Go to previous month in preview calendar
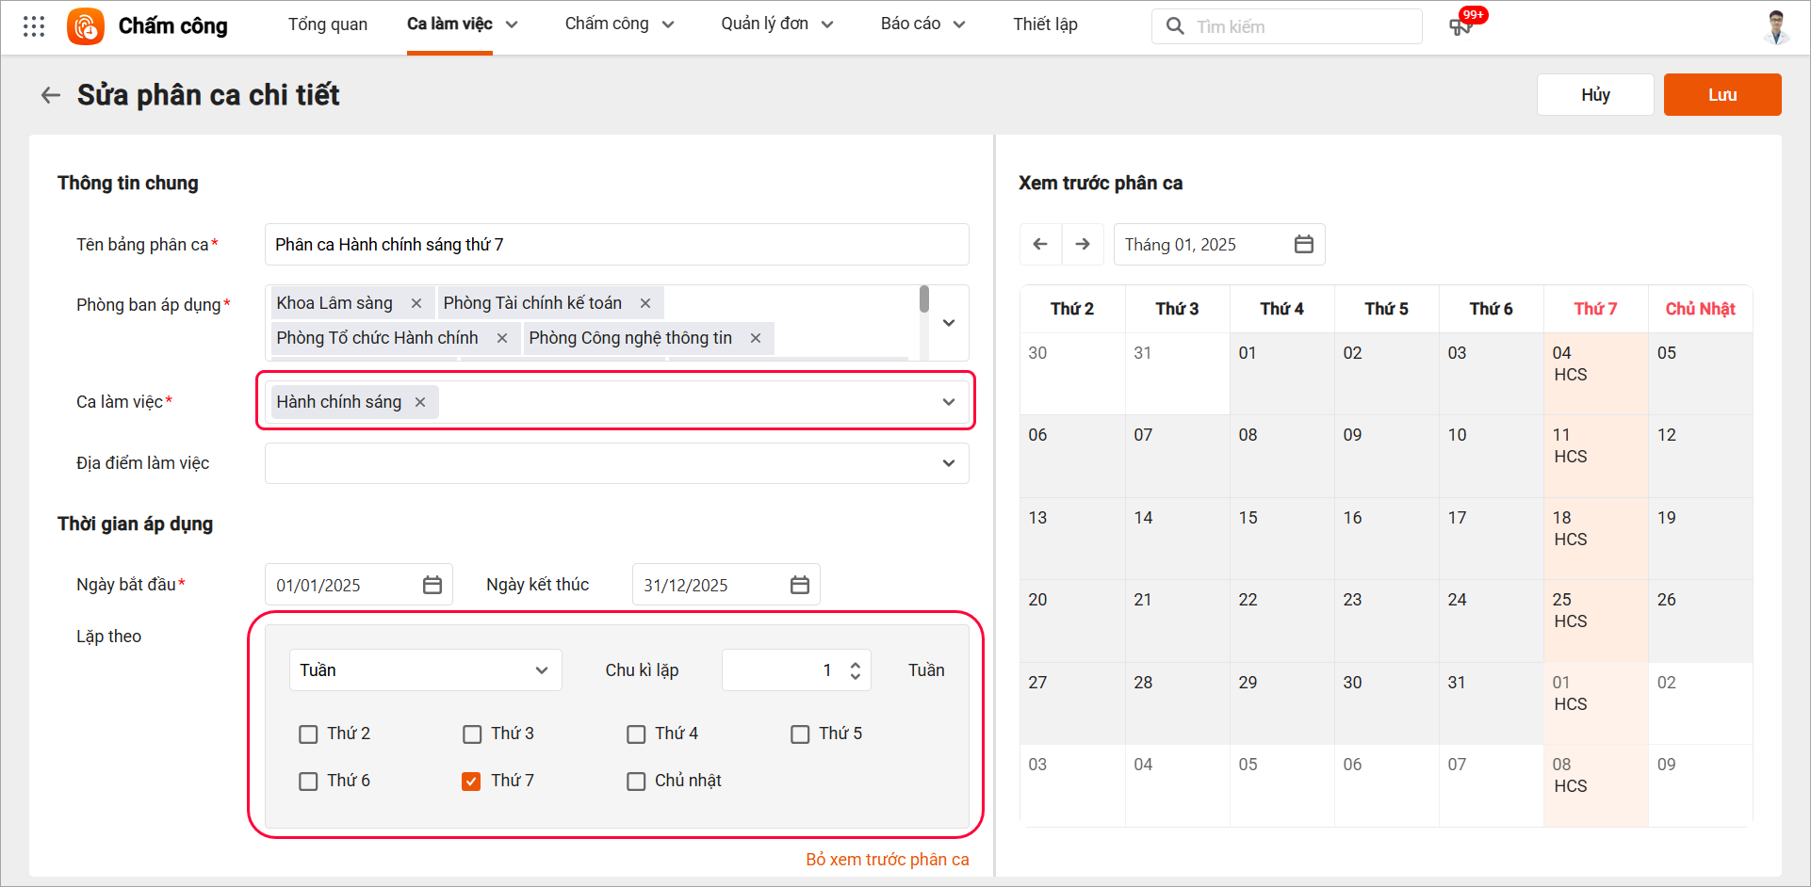Screen dimensions: 1811x887 click(1040, 245)
